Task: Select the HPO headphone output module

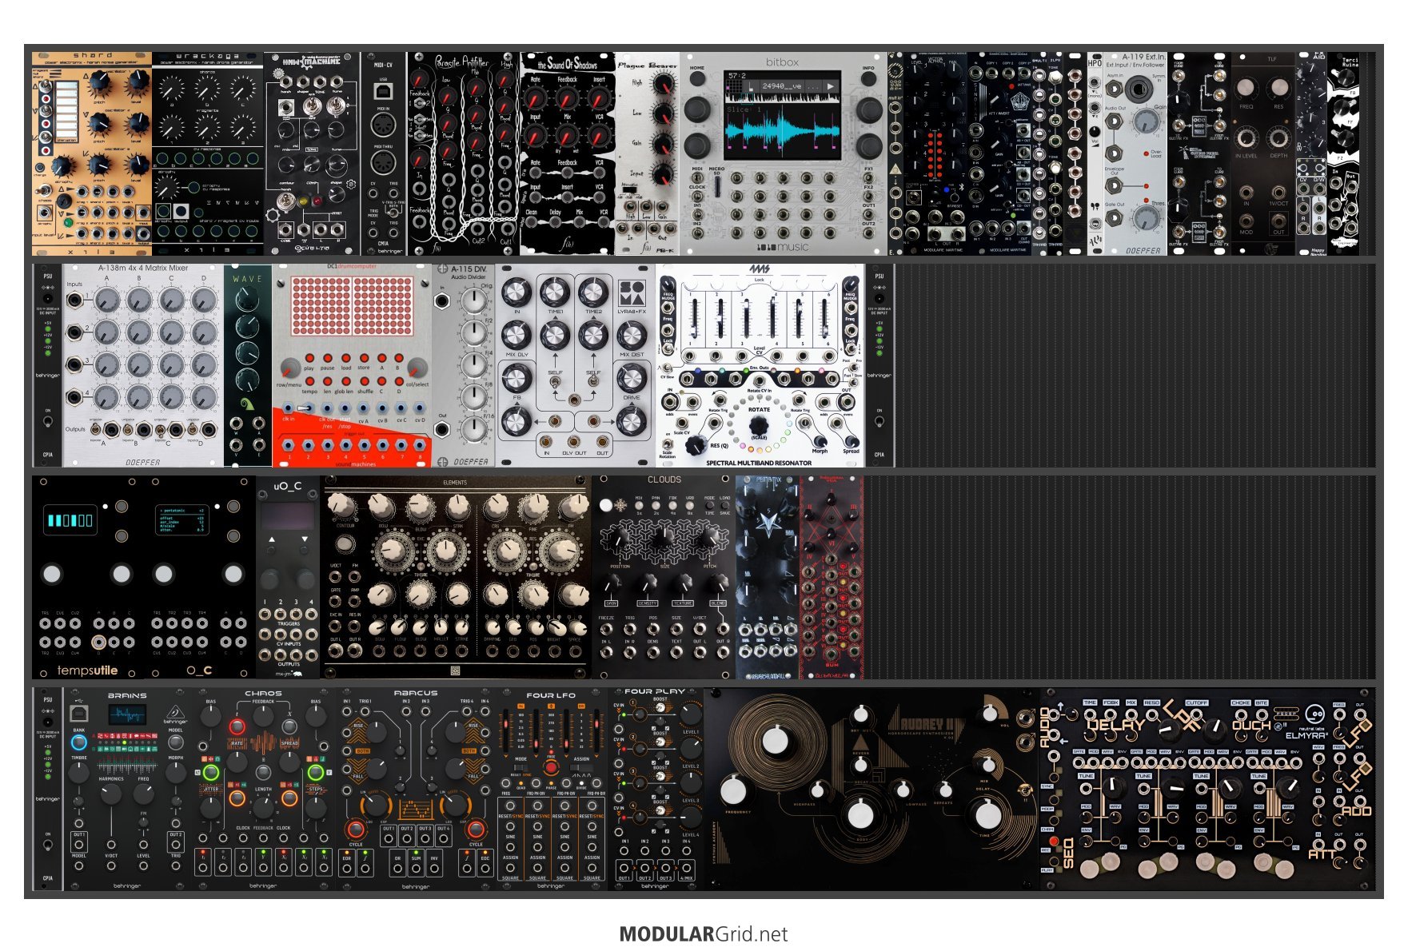Action: pos(1095,153)
